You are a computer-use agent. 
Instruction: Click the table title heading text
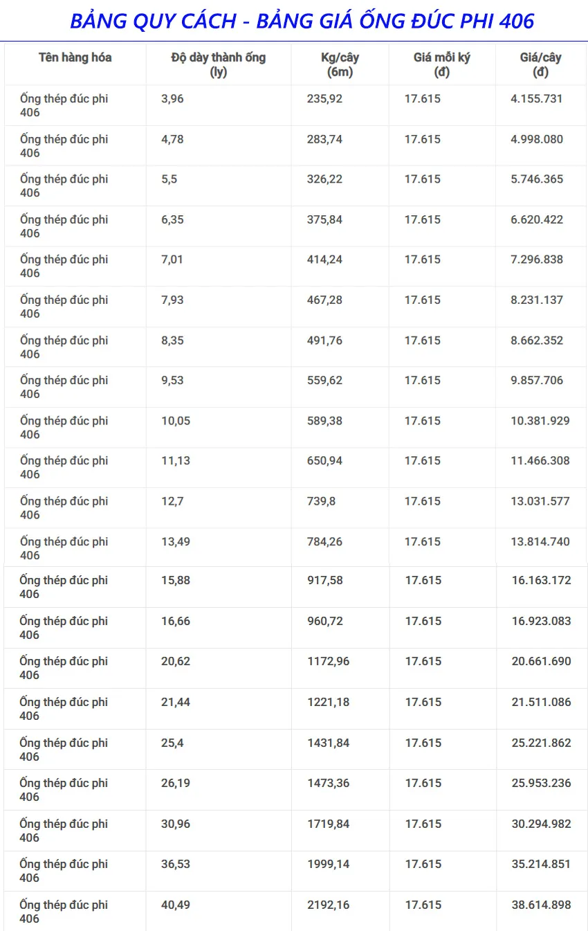tap(302, 21)
